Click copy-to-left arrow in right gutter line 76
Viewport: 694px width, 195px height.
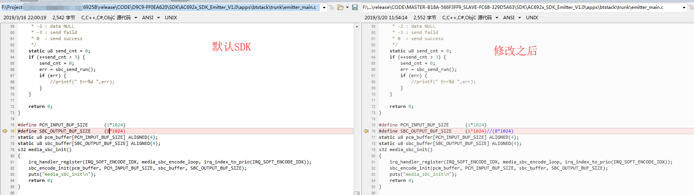(366, 131)
